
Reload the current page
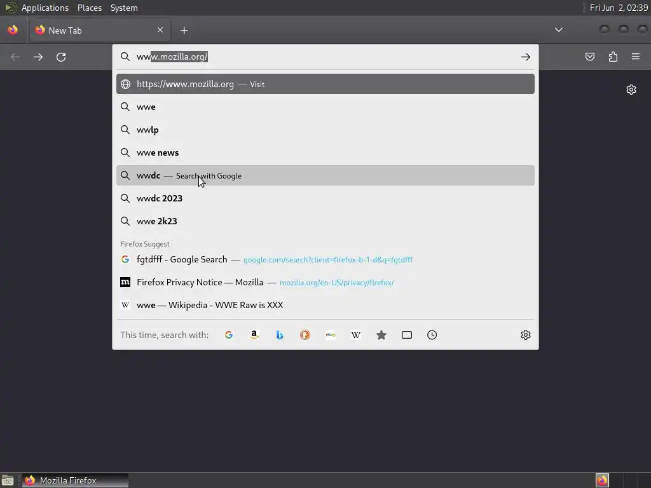(x=61, y=57)
